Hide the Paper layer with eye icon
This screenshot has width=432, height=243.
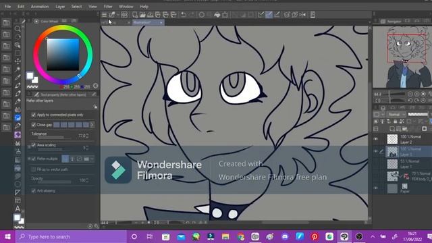click(376, 188)
